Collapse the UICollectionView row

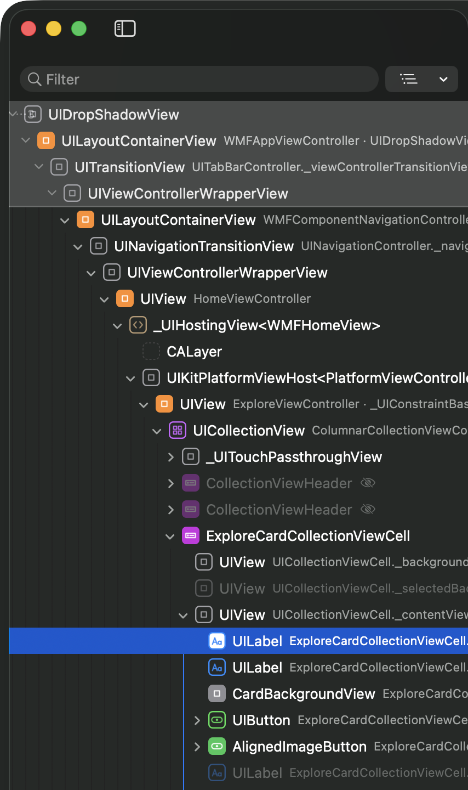(157, 431)
